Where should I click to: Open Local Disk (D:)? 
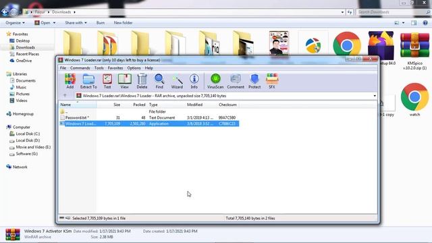[x=28, y=140]
